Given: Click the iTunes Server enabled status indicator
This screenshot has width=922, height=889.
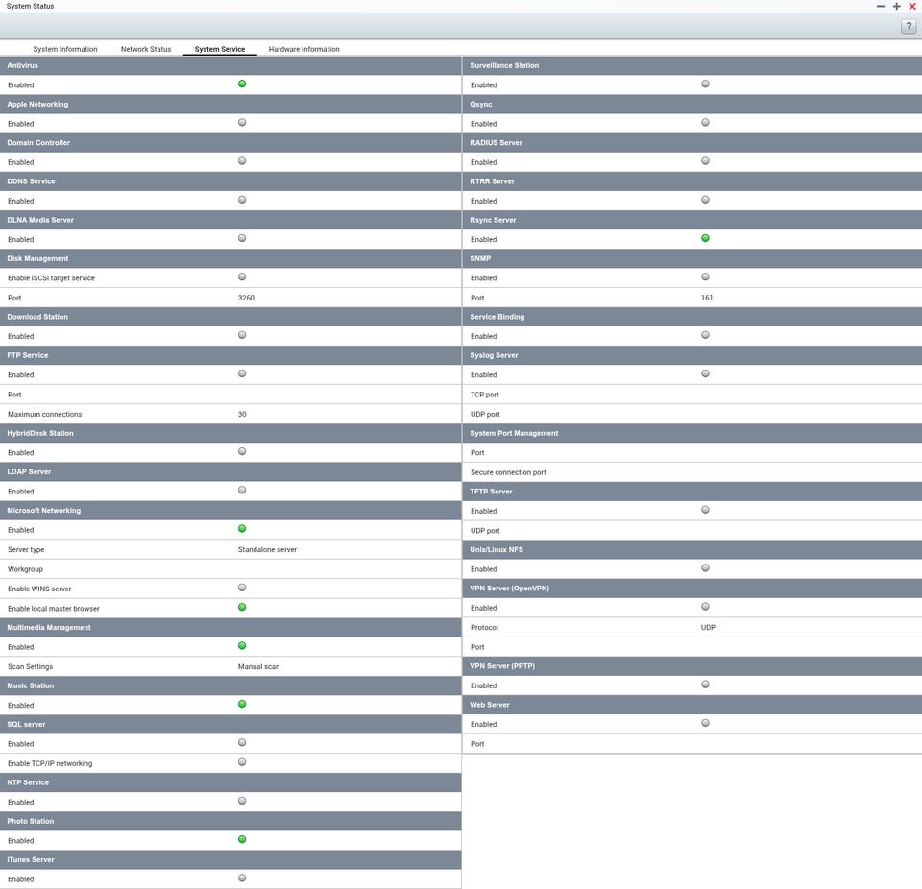Looking at the screenshot, I should tap(242, 877).
